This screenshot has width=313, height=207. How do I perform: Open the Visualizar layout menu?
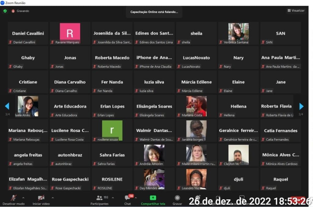[296, 11]
